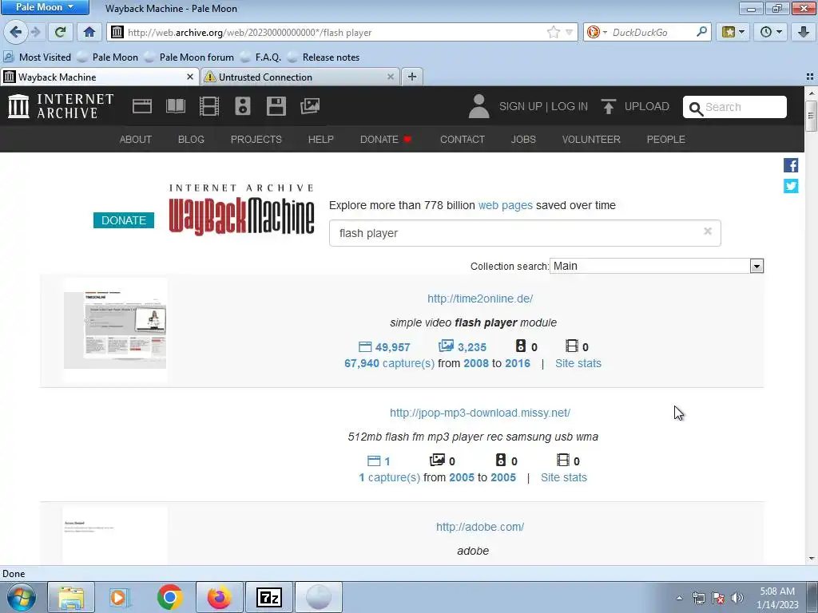Viewport: 818px width, 613px height.
Task: Open Site stats for jpop-mp3-download.missy.net
Action: click(563, 477)
